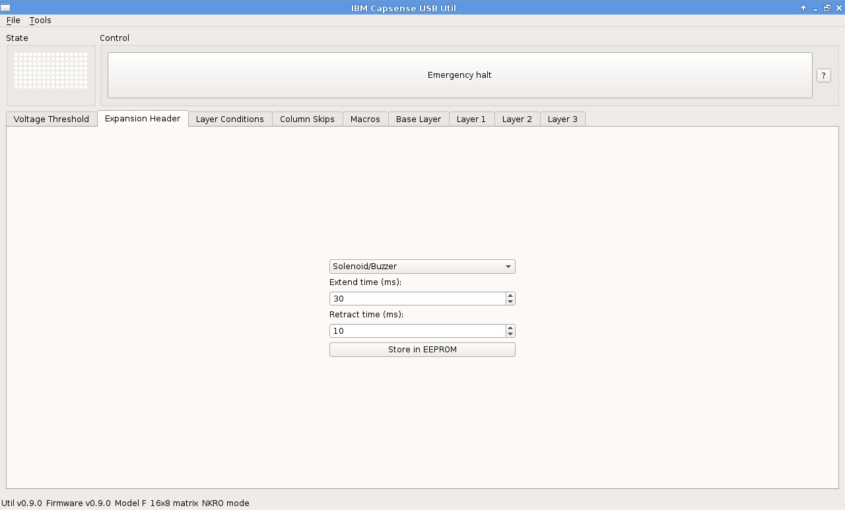The image size is (845, 510).
Task: Decrease the Retract time value
Action: pos(510,335)
